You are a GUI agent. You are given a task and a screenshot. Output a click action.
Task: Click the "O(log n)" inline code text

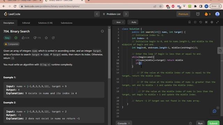pyautogui.click(x=45, y=65)
